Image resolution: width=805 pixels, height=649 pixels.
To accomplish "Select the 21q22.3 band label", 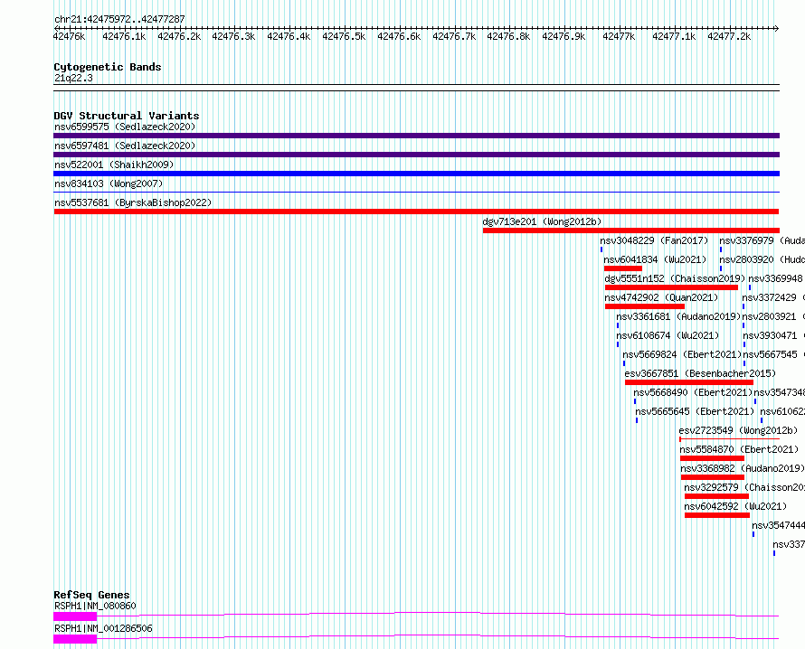I will (73, 78).
